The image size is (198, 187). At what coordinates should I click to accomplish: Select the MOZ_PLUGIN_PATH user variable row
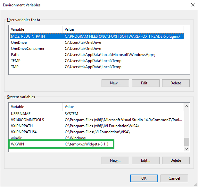tap(28, 36)
